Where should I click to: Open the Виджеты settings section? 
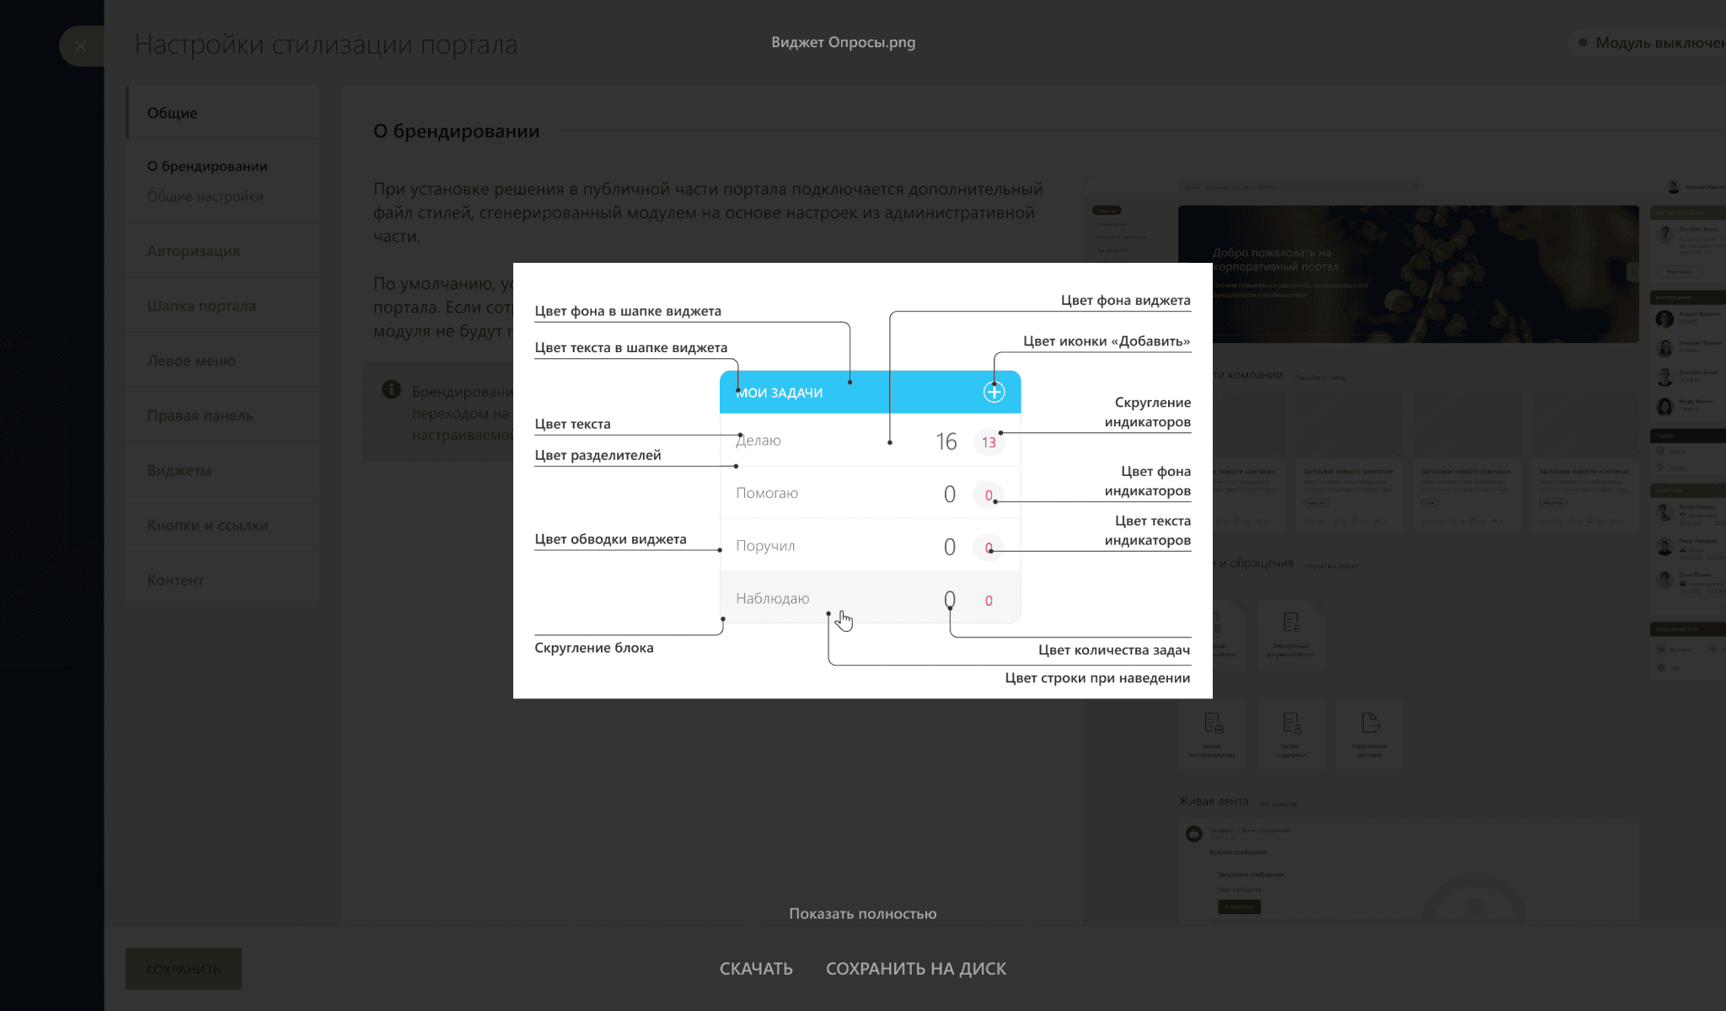pos(179,470)
